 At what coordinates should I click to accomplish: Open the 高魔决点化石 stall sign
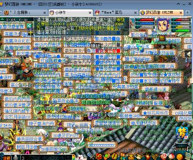(x=17, y=41)
